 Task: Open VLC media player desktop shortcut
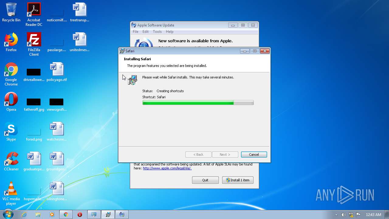click(11, 193)
